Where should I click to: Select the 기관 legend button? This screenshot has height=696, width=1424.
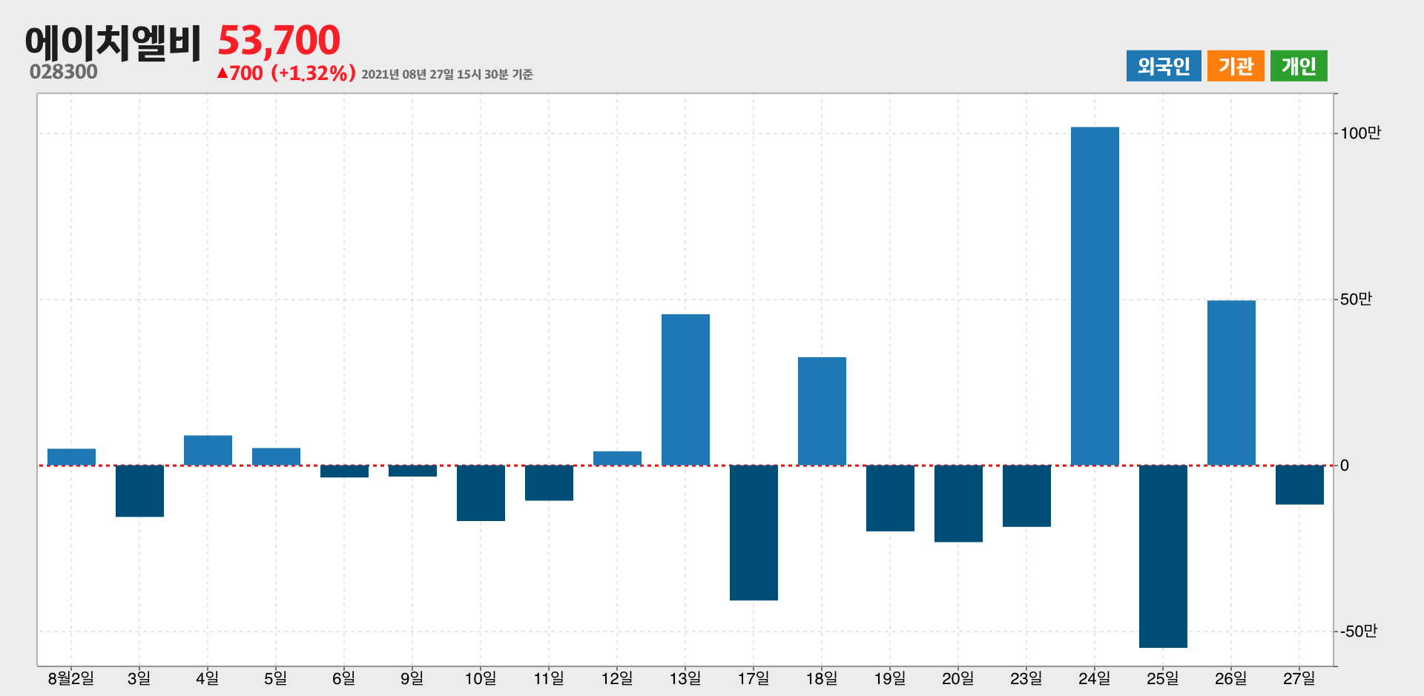[x=1236, y=66]
